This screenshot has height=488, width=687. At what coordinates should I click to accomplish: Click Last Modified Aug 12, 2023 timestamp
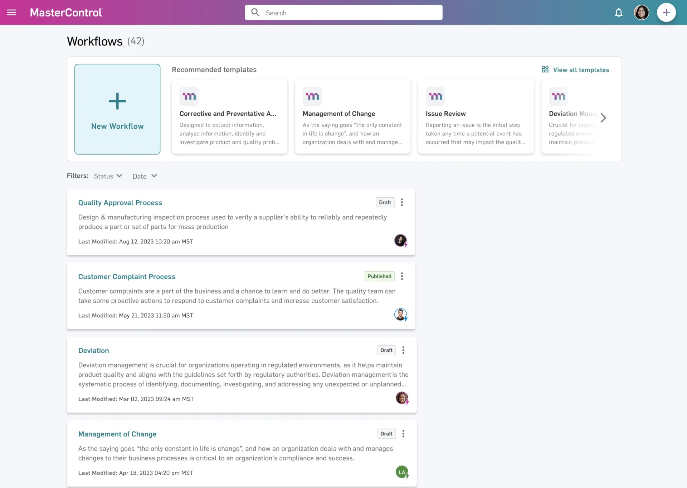(x=136, y=242)
